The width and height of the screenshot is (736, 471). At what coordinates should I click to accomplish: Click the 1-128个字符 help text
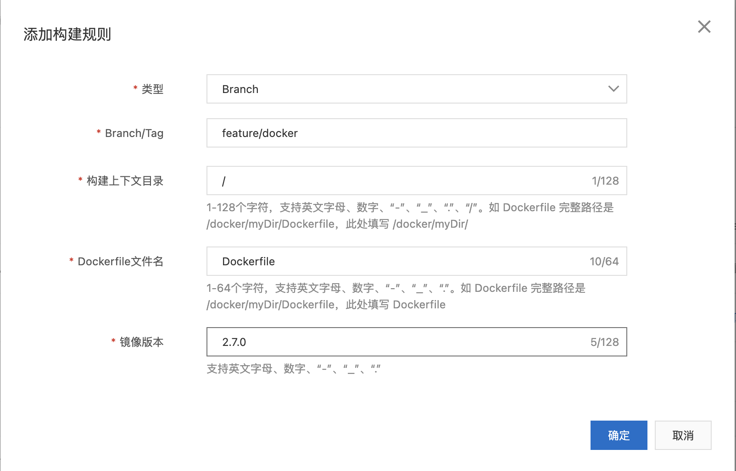[x=410, y=215]
